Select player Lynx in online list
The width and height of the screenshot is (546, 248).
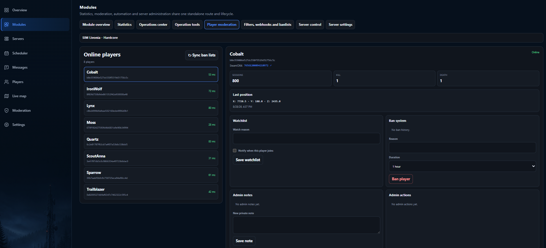click(x=151, y=108)
